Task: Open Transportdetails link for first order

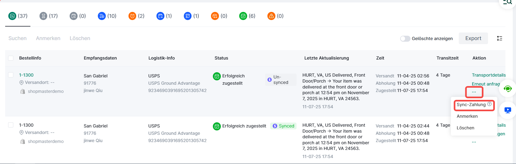Action: point(489,75)
